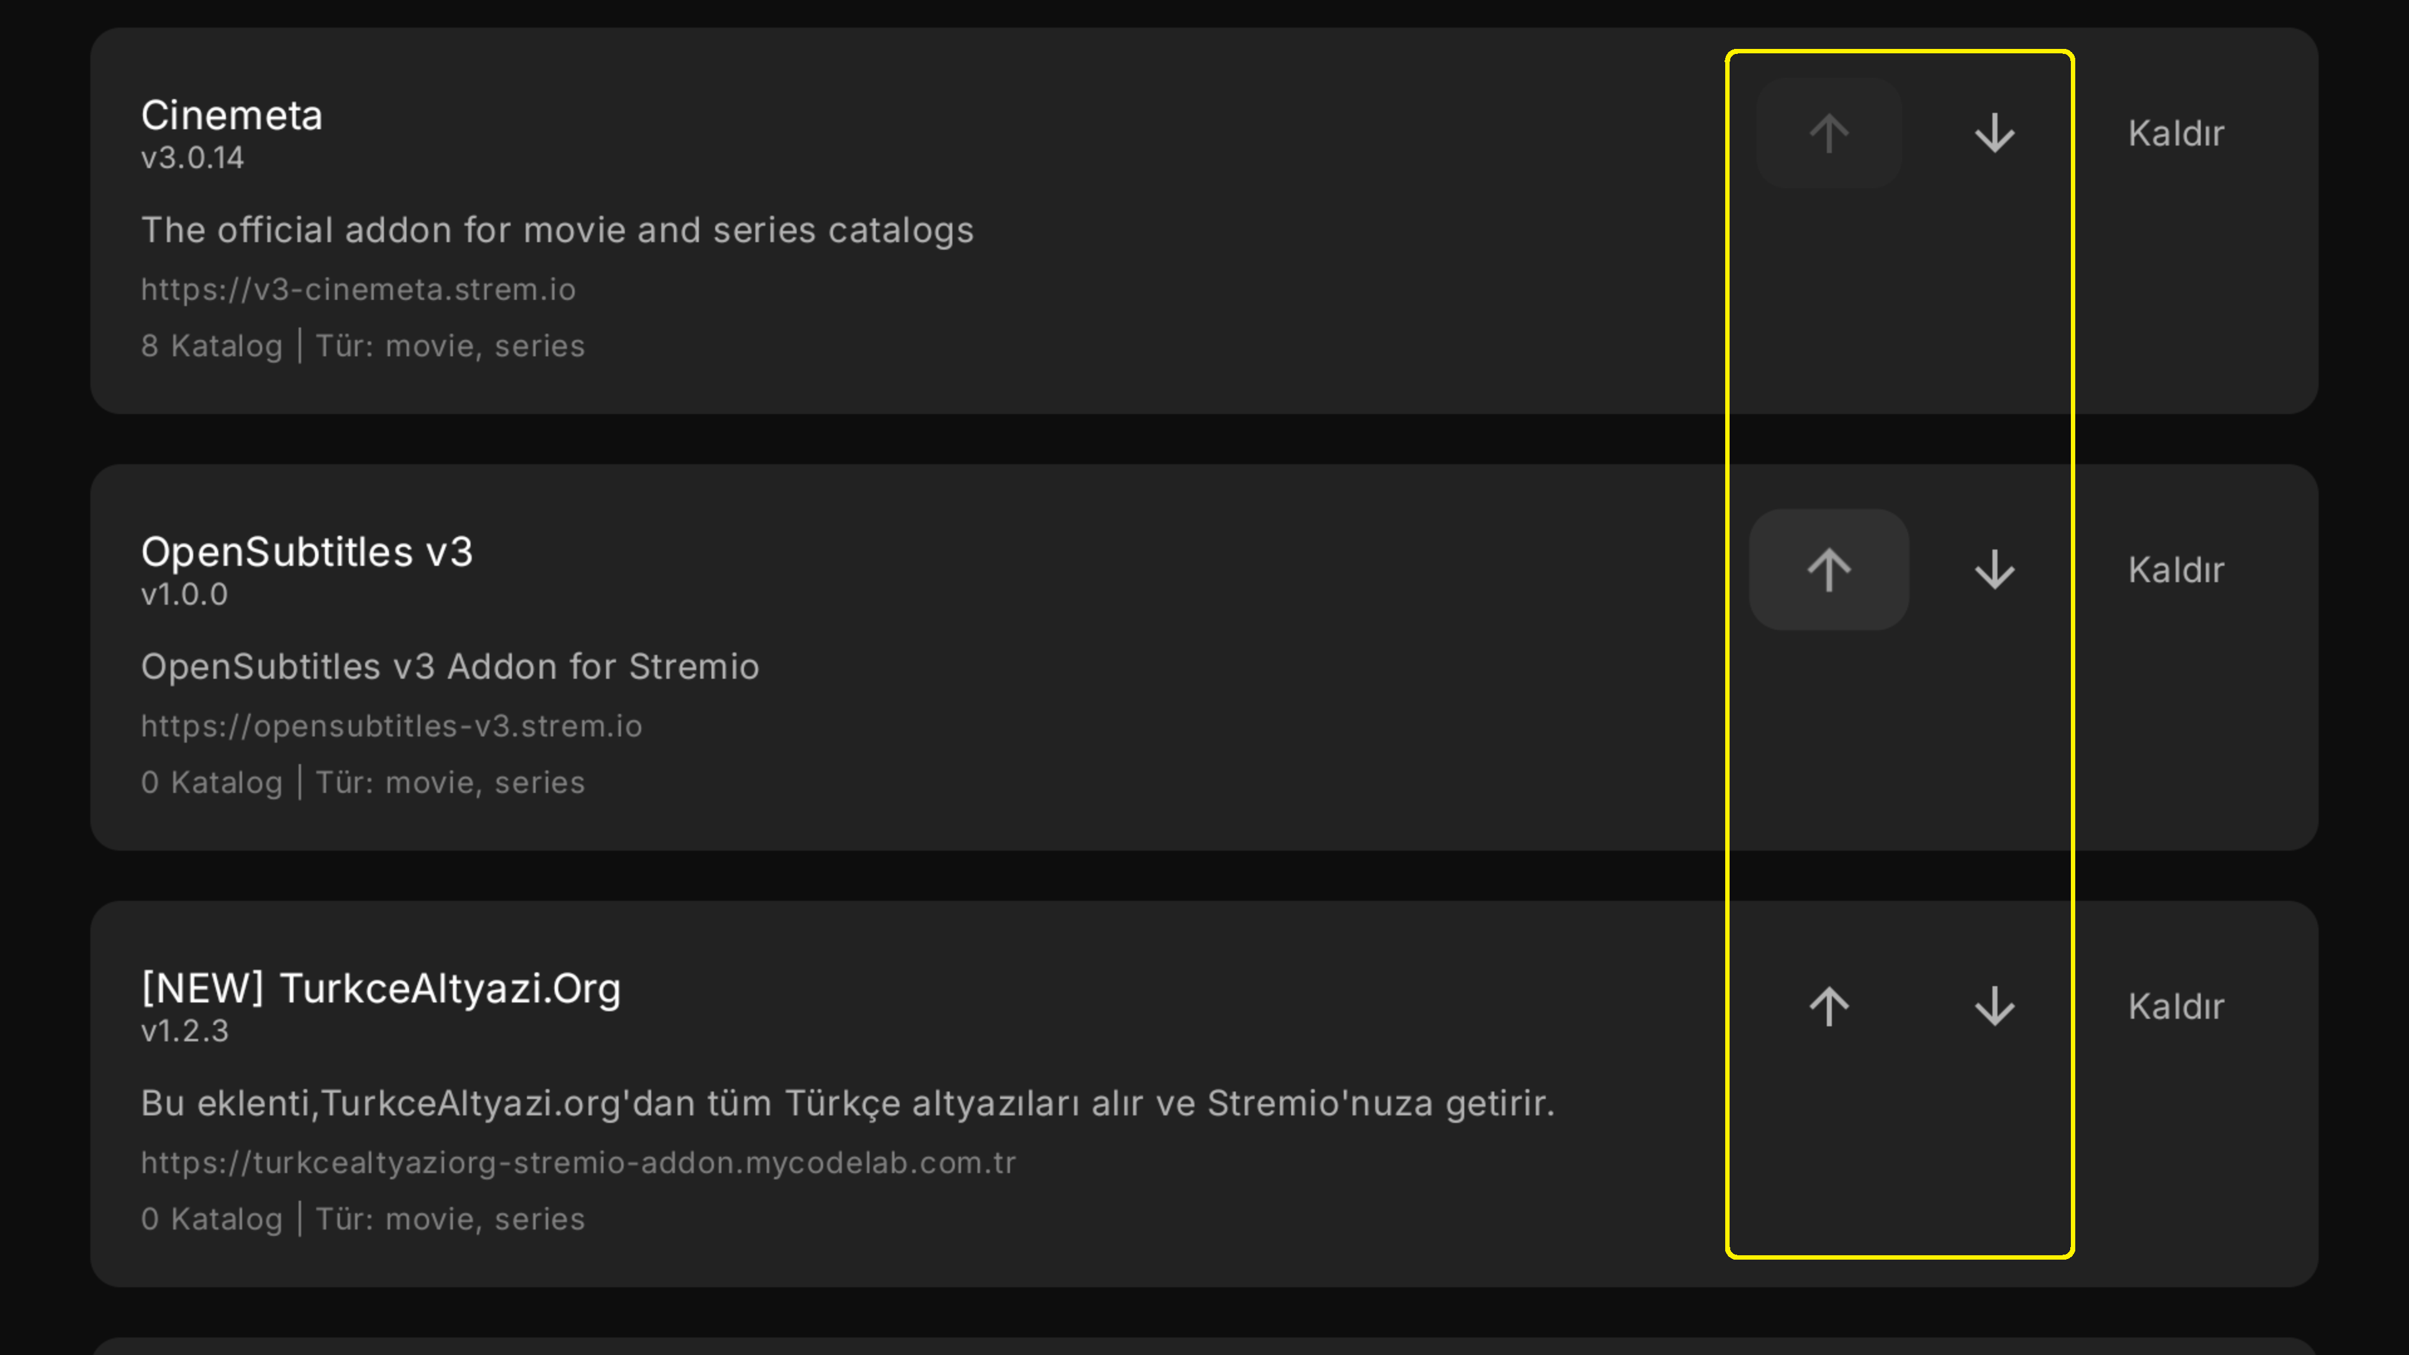Move TurkceAltyazi.Org addon down

(1994, 1006)
